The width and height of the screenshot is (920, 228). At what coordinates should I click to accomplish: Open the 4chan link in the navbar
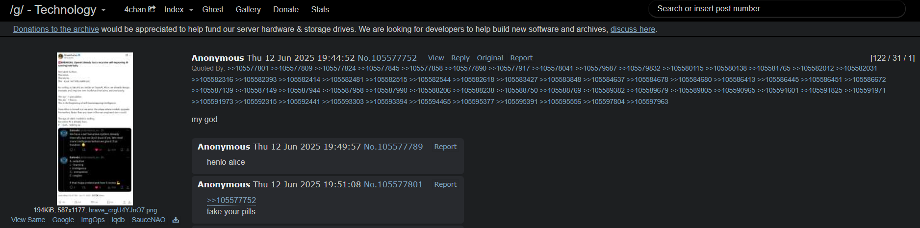click(x=135, y=9)
